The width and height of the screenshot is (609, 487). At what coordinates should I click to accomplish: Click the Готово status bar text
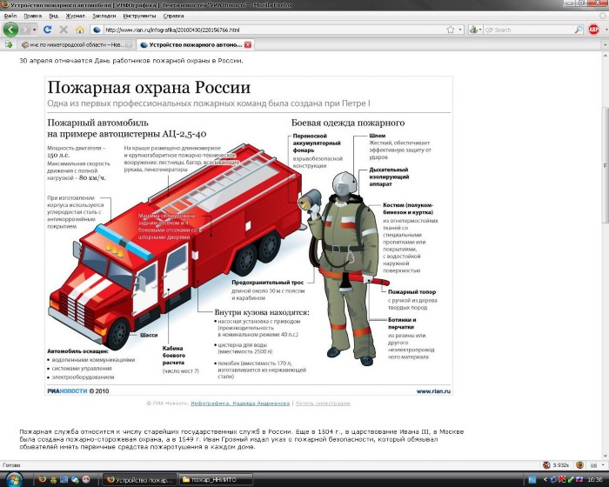(x=11, y=465)
